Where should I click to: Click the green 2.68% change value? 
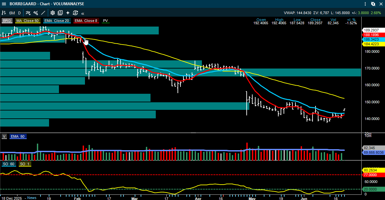click(x=376, y=13)
